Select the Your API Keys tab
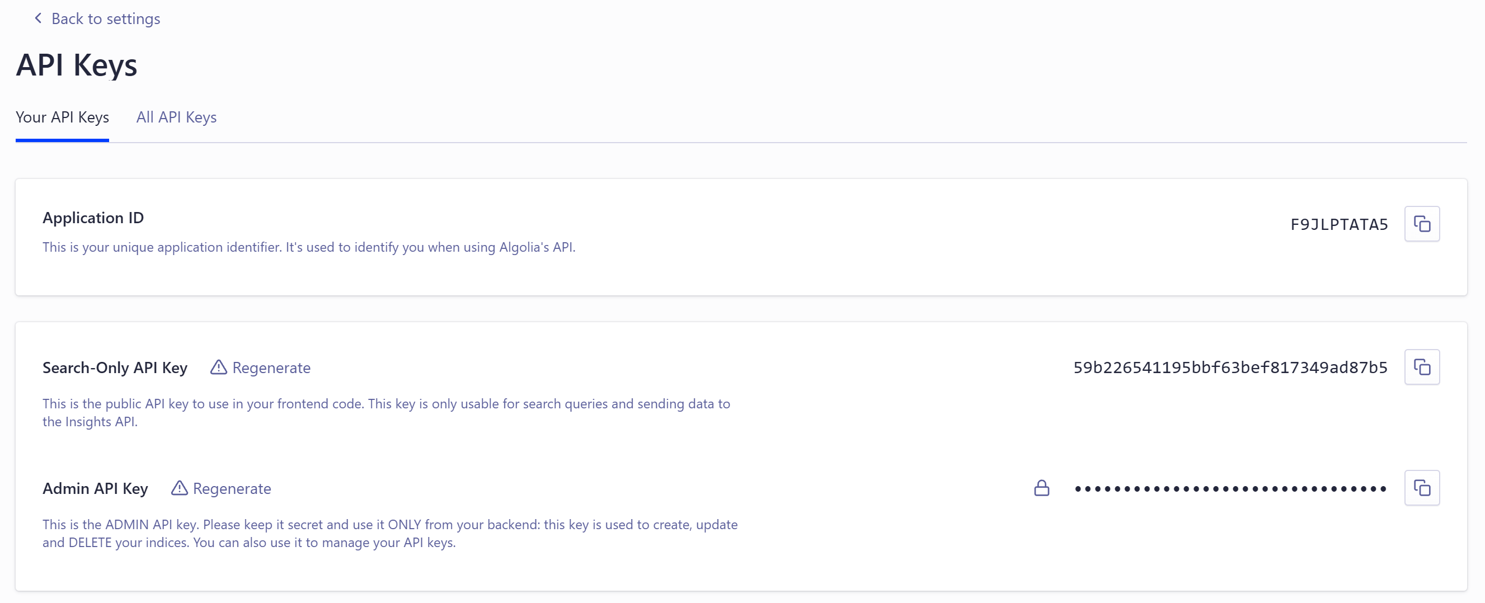Screen dimensions: 1485x603 pos(62,117)
